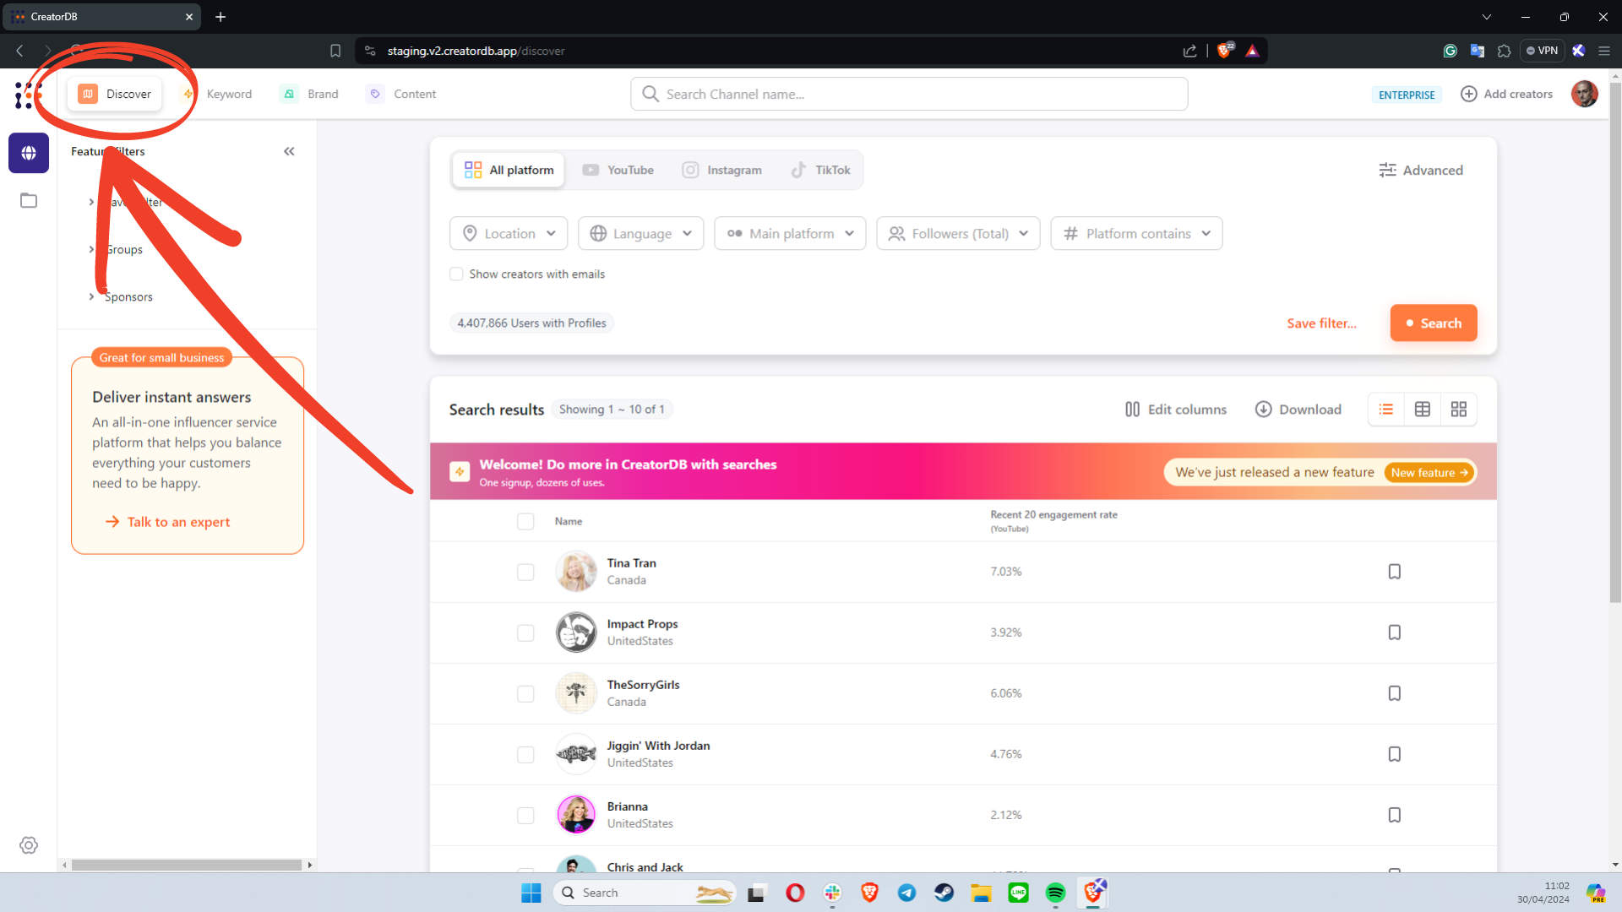Focus the Search Channel name field
This screenshot has width=1622, height=912.
pos(909,94)
